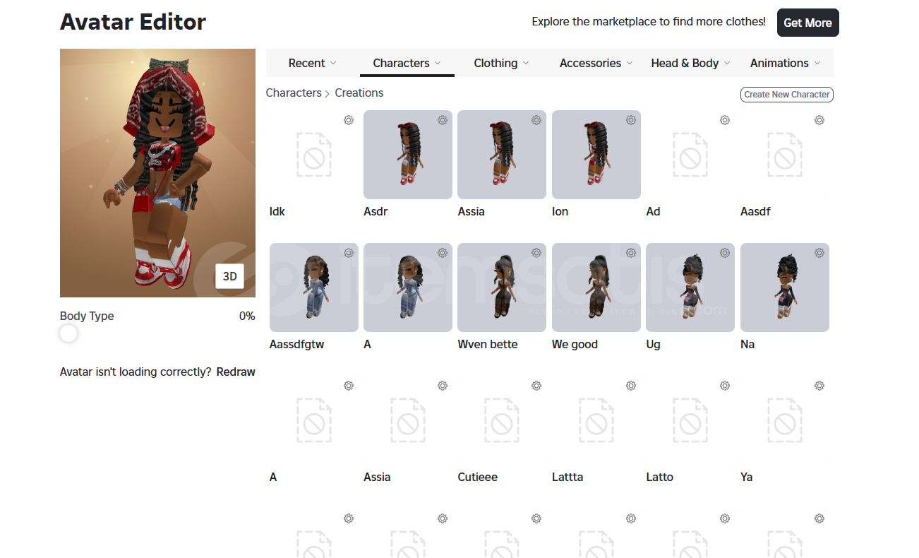Viewport: 919px width, 558px height.
Task: Open the Accessories dropdown
Action: point(596,63)
